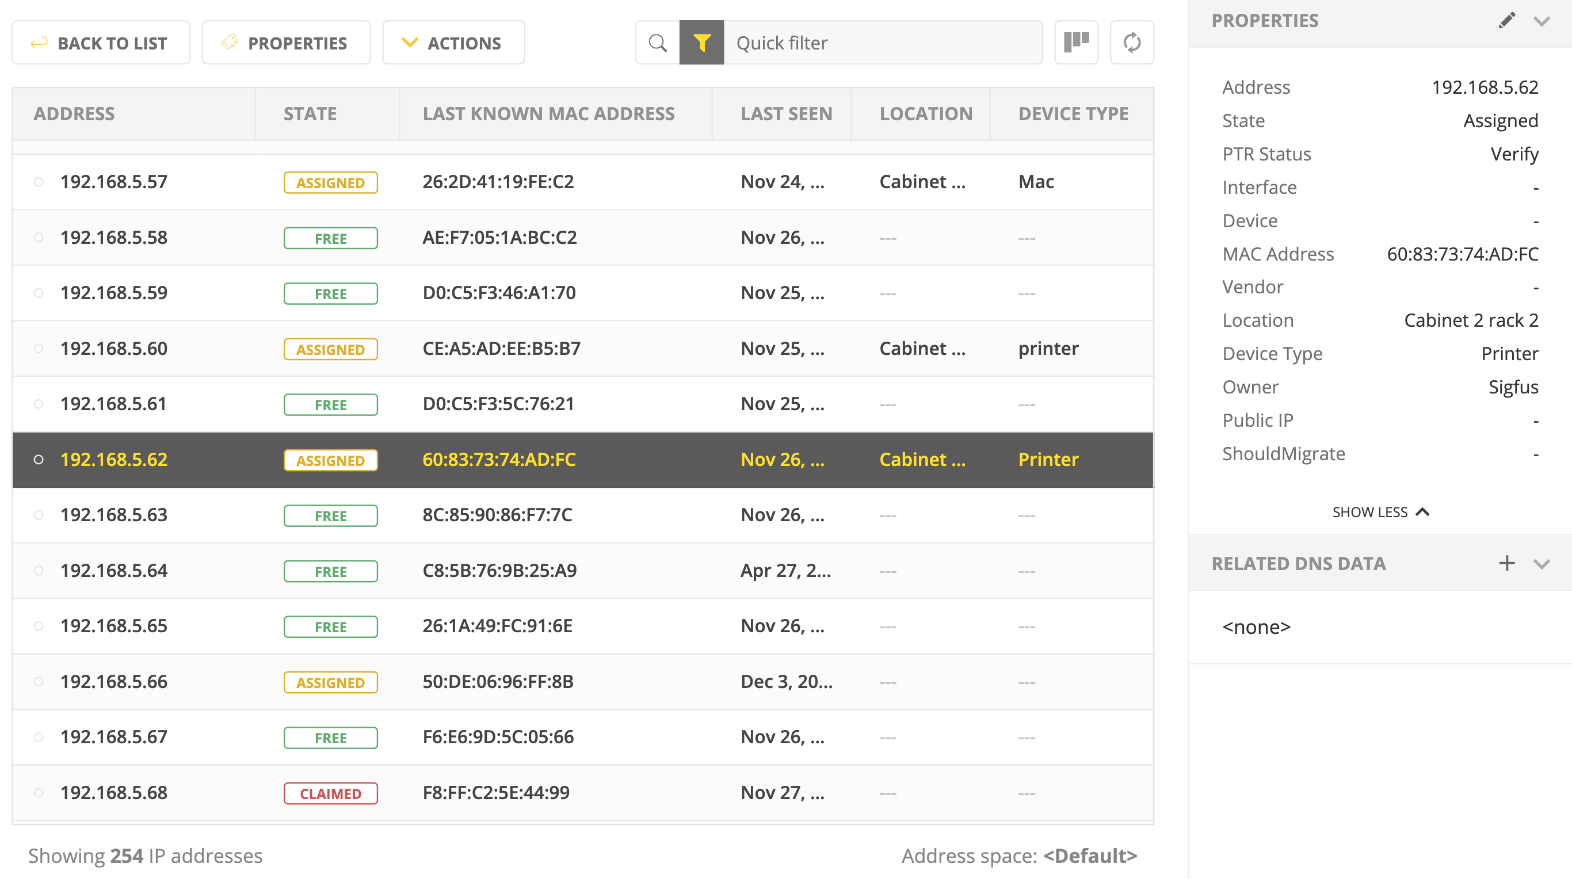Click the CLAIMED badge for 192.168.5.68
1572x879 pixels.
330,793
